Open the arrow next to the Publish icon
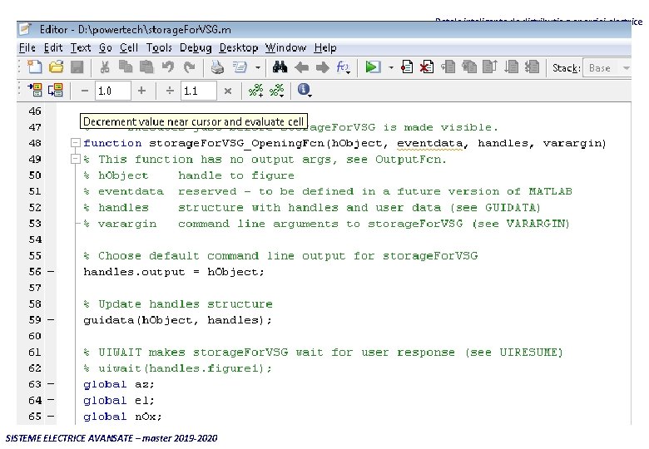This screenshot has height=449, width=649. pos(257,67)
